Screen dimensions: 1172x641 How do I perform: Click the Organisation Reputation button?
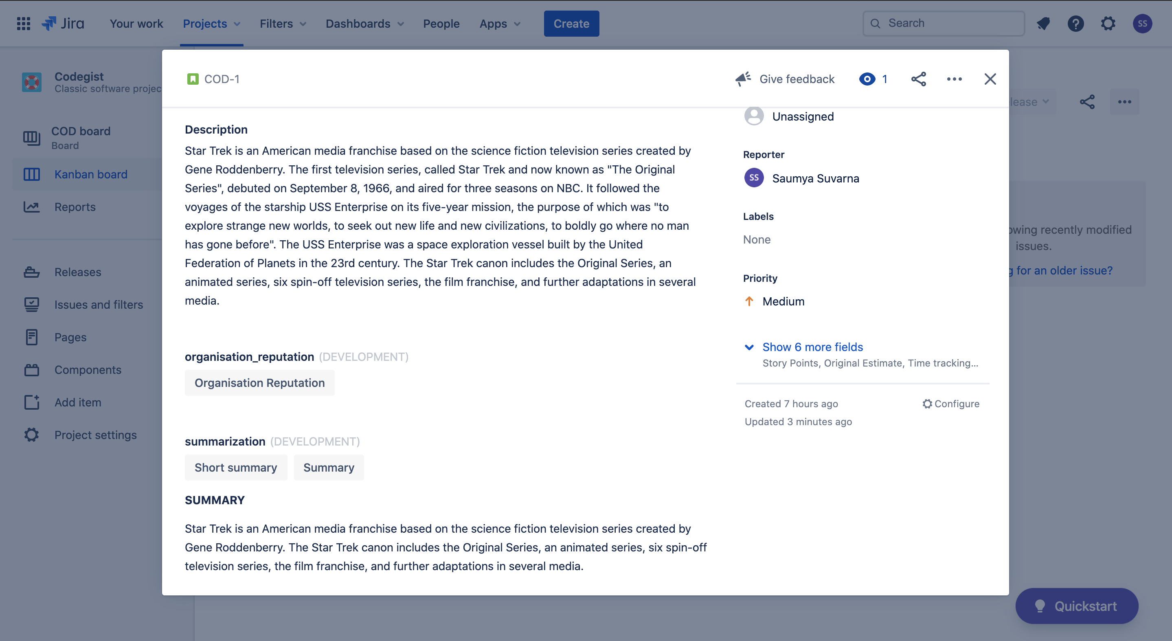(x=259, y=382)
